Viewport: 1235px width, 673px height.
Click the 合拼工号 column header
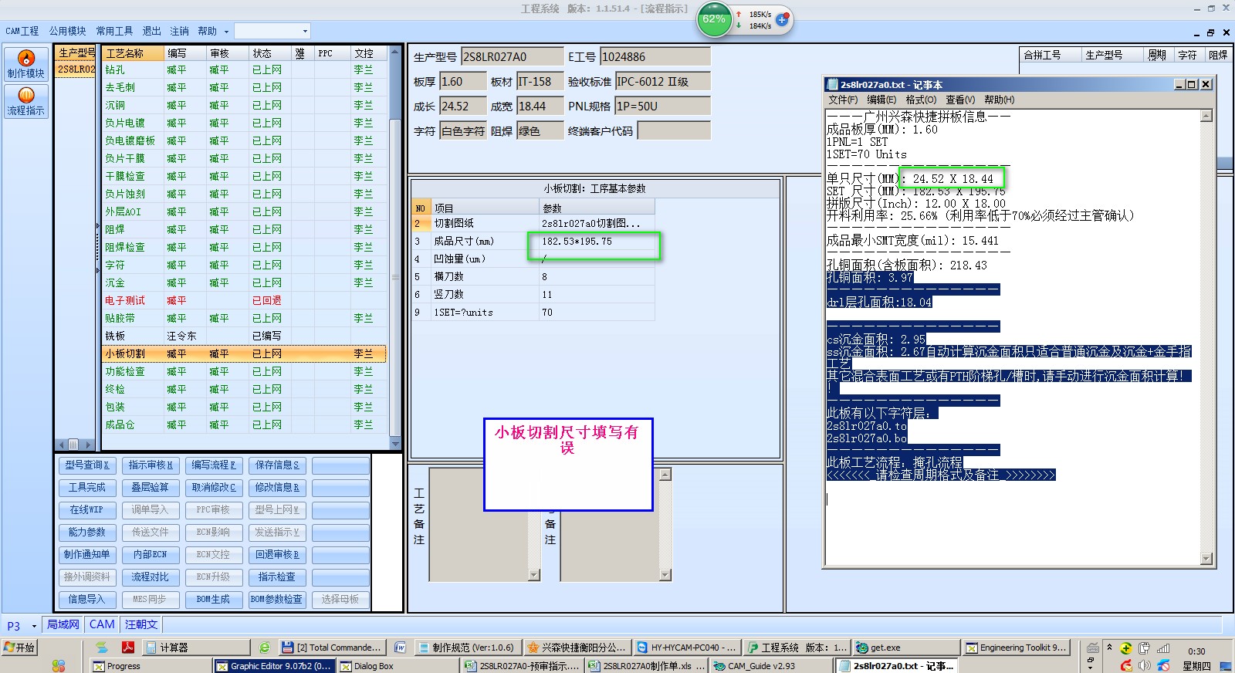point(1050,55)
